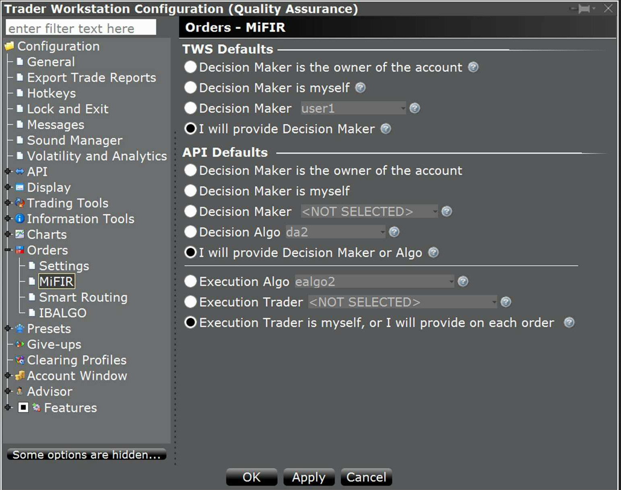Viewport: 621px width, 490px height.
Task: Open the Hotkeys configuration page
Action: (51, 93)
